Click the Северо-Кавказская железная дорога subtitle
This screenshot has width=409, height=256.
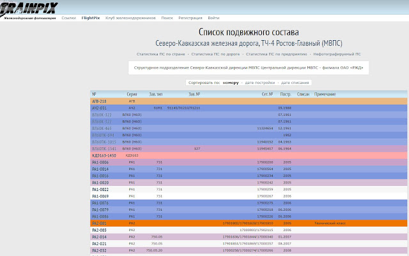(249, 43)
